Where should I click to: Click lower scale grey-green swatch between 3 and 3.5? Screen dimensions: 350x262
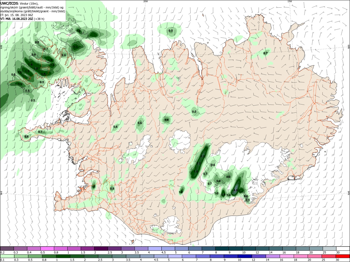(x=119, y=256)
